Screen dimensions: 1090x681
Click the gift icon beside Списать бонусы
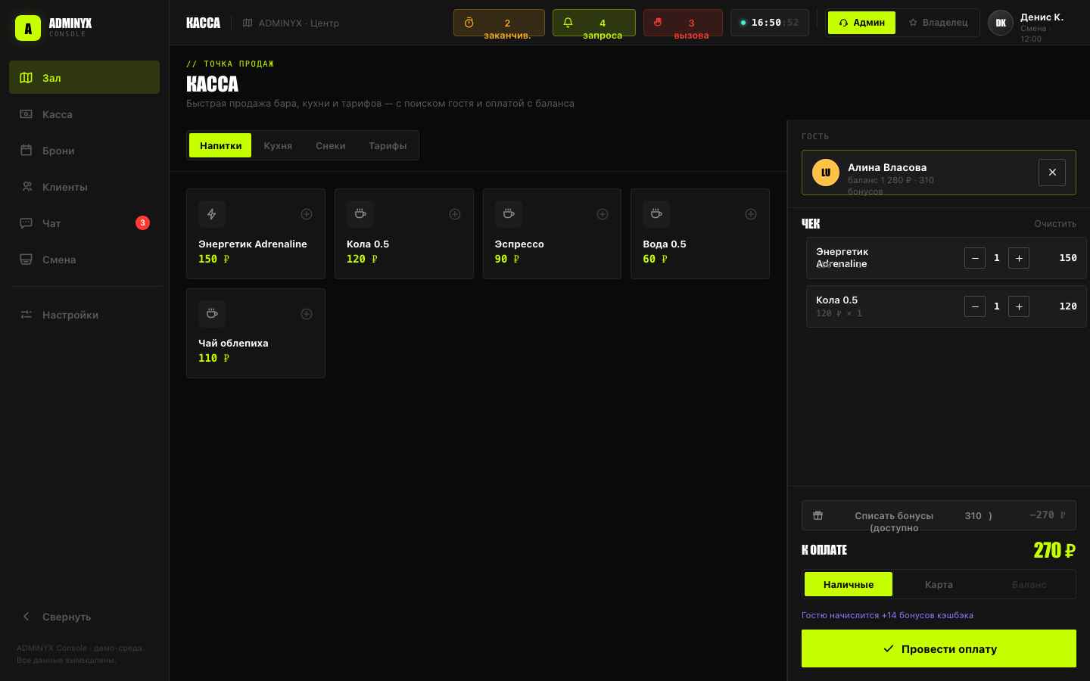[817, 515]
